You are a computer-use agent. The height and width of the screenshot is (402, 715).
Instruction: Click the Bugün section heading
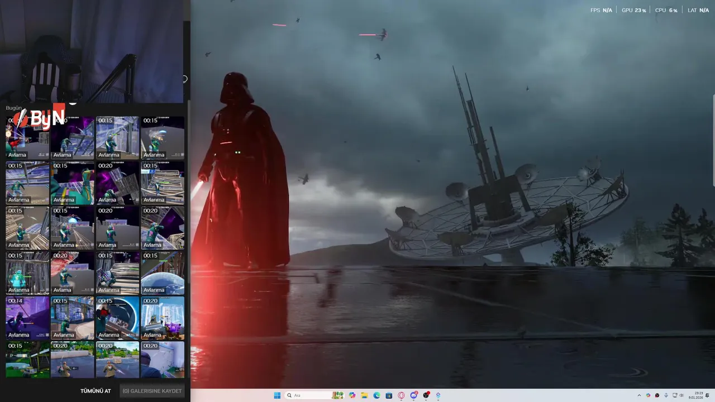[x=13, y=108]
